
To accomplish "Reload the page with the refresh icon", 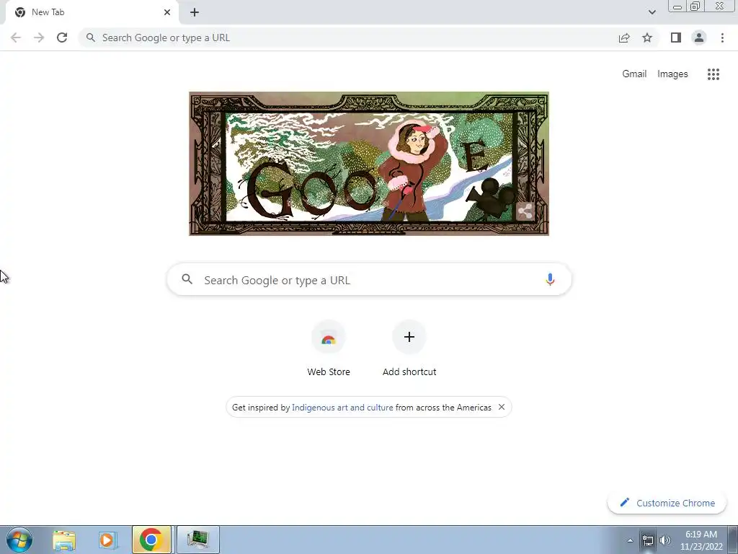I will (x=62, y=38).
